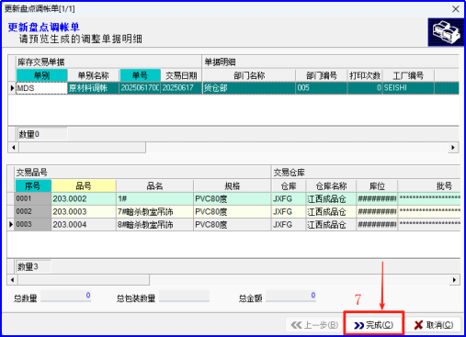
Task: Select department code cell 005
Action: pyautogui.click(x=322, y=88)
